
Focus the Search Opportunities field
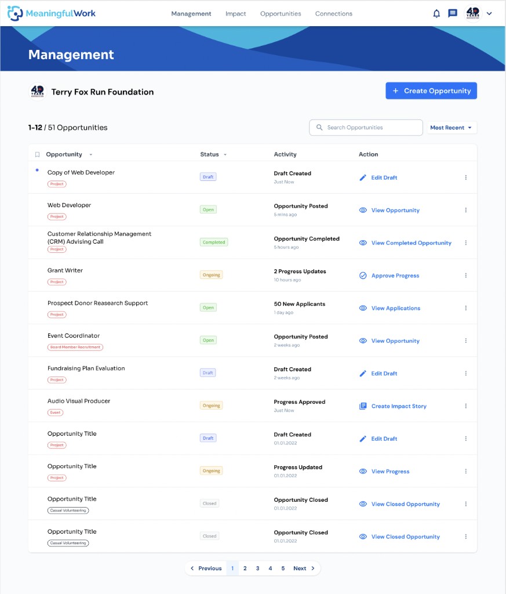click(x=366, y=128)
